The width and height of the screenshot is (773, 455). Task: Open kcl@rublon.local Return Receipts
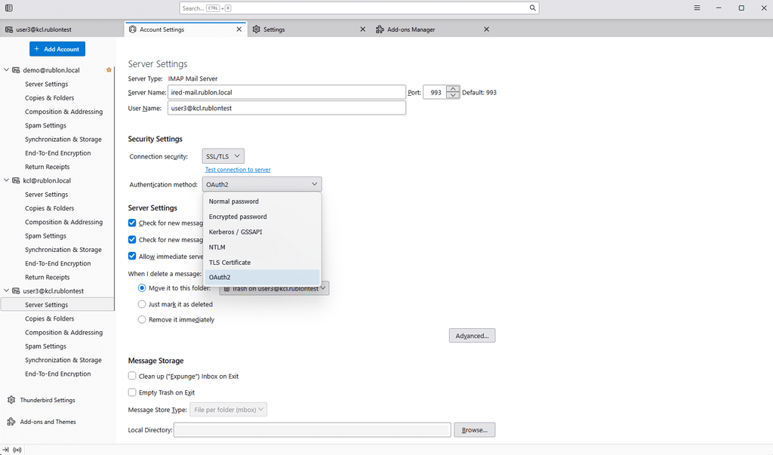tap(48, 277)
